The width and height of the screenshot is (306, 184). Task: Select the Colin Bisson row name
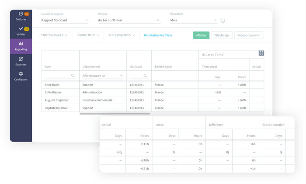53,92
